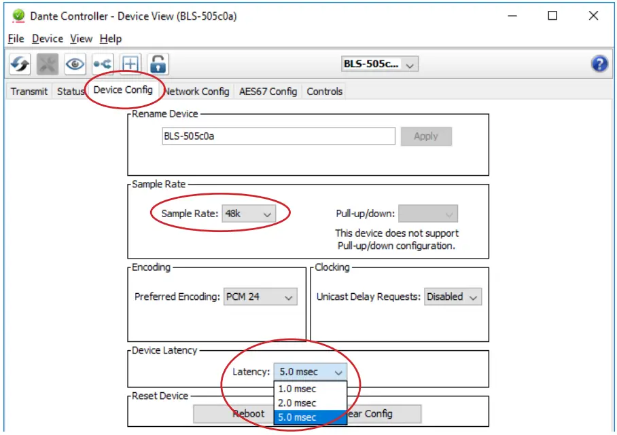Click the 'Sample Rate:' label text
617x435 pixels.
pyautogui.click(x=190, y=214)
